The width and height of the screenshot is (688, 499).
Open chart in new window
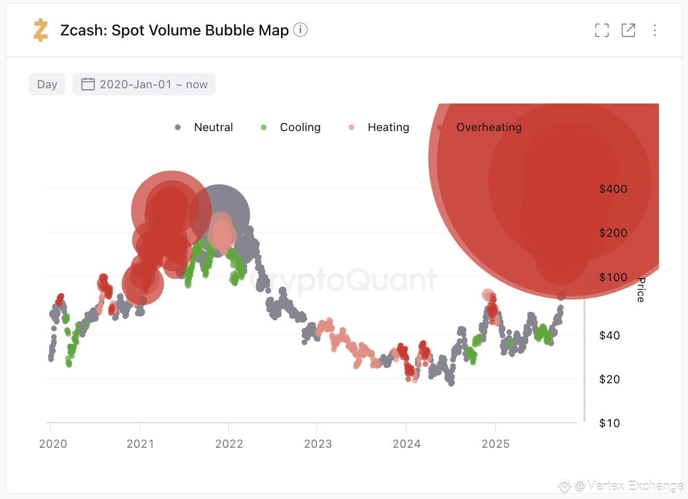628,30
